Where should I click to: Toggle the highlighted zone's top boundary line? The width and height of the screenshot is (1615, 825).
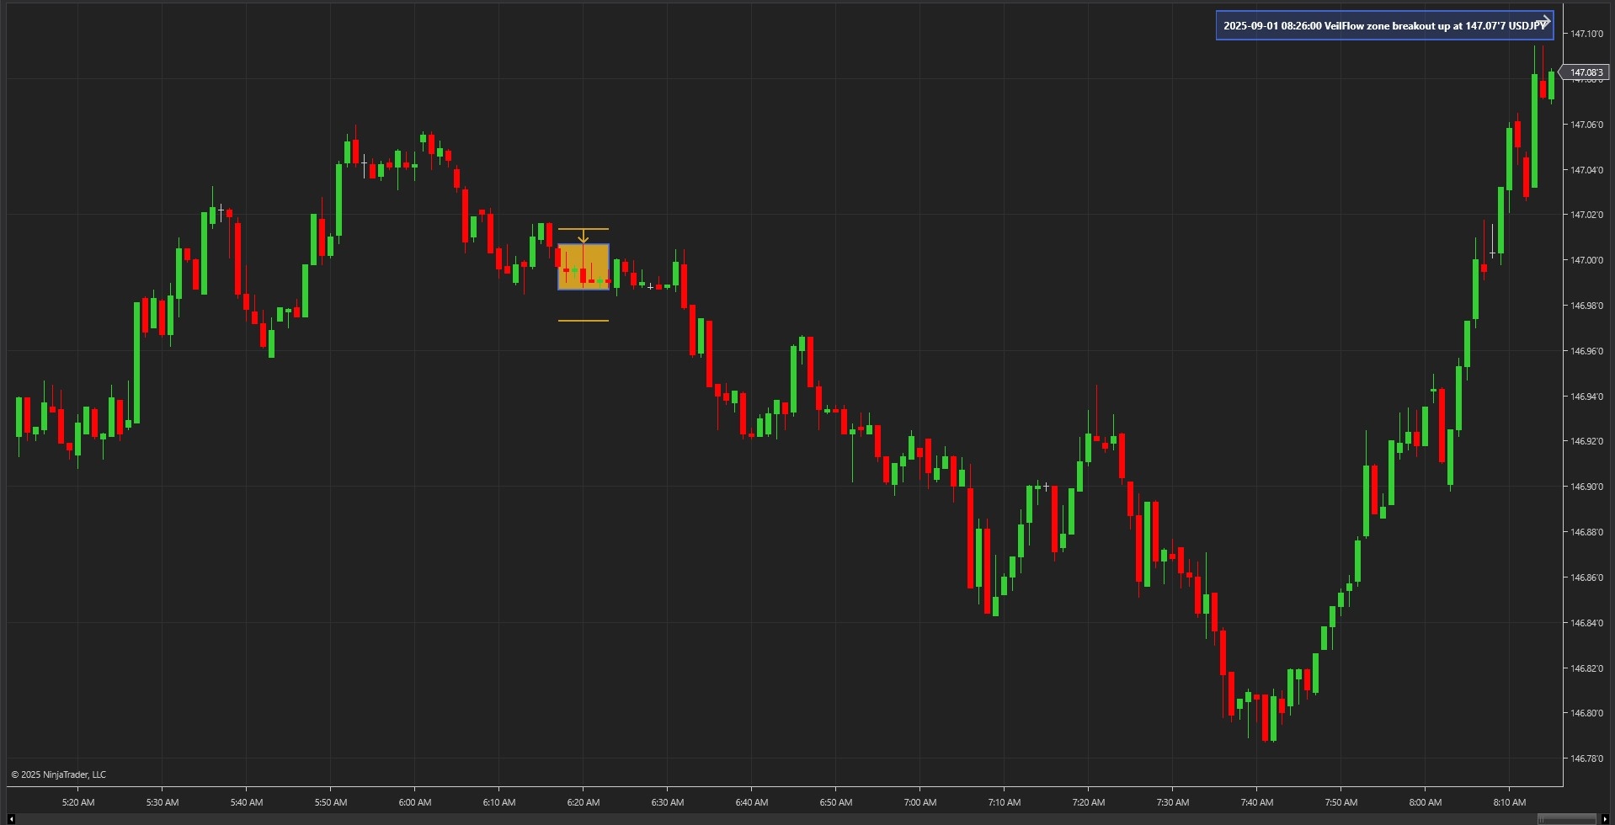[x=583, y=227]
